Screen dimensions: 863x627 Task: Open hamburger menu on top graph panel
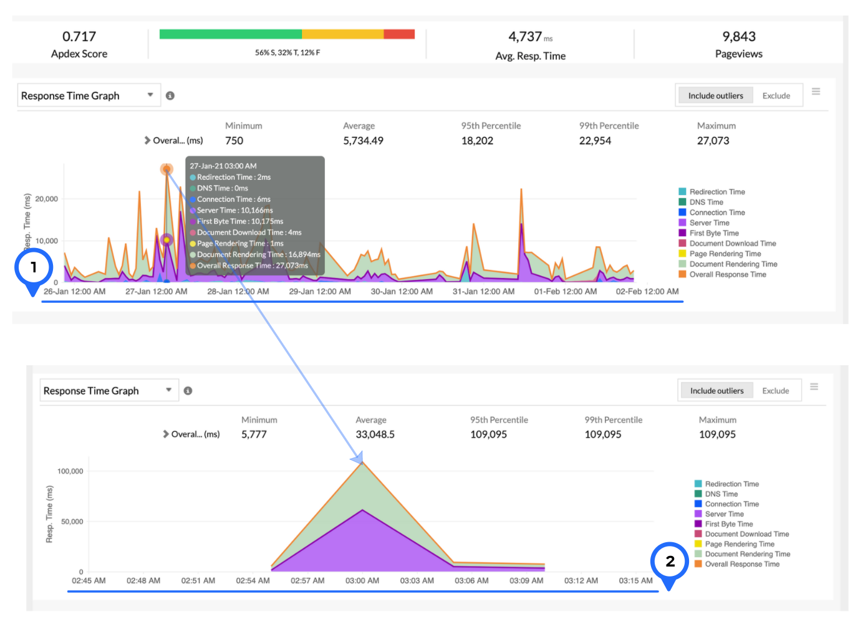(x=816, y=92)
